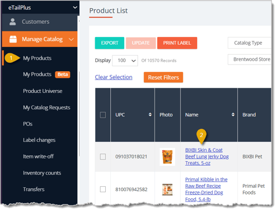Click the Reset Filters button
The height and width of the screenshot is (211, 277).
(x=163, y=77)
